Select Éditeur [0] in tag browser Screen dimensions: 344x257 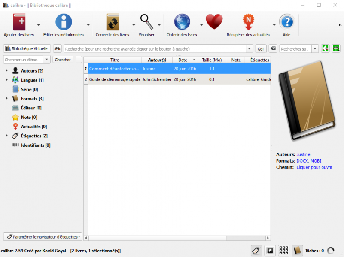click(x=31, y=108)
